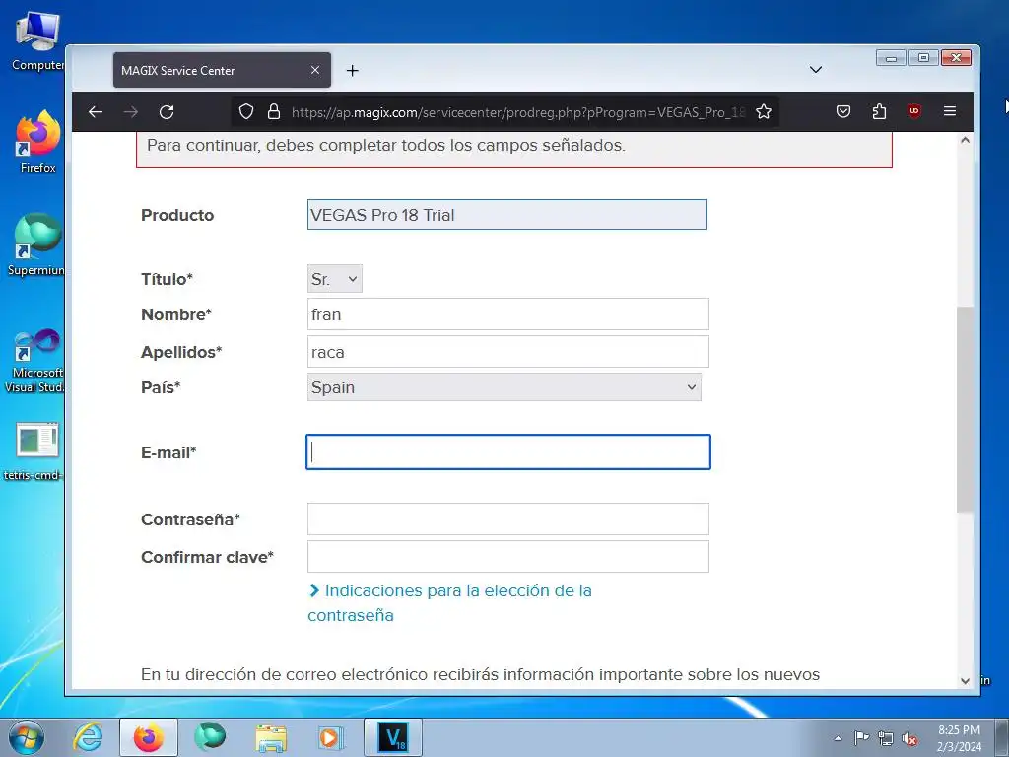Viewport: 1009px width, 757px height.
Task: Select the tetris-cmd desktop file
Action: 34,451
